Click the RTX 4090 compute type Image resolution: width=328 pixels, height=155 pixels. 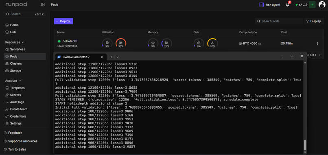(x=250, y=44)
